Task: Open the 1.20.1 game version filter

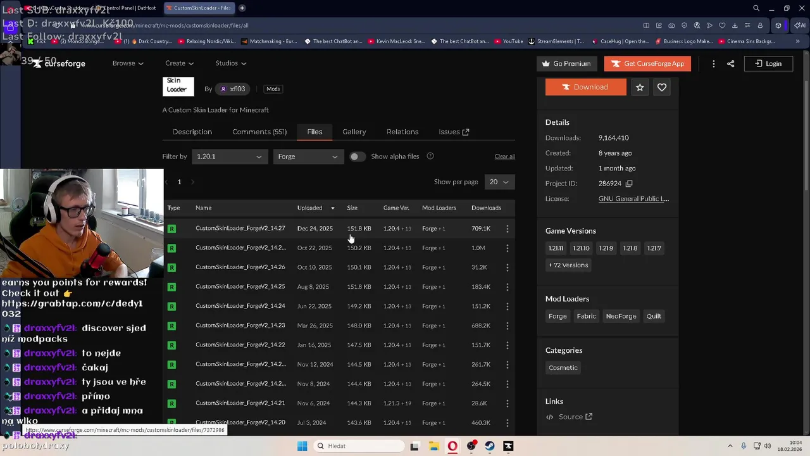Action: click(x=228, y=156)
